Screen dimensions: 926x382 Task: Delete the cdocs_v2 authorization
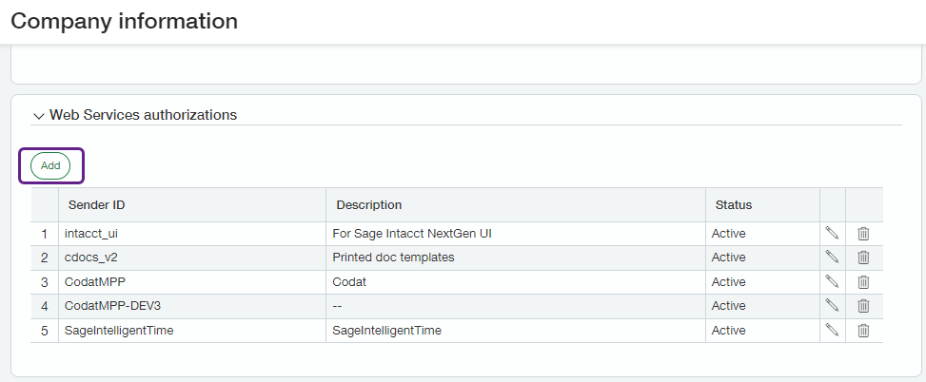pos(863,258)
